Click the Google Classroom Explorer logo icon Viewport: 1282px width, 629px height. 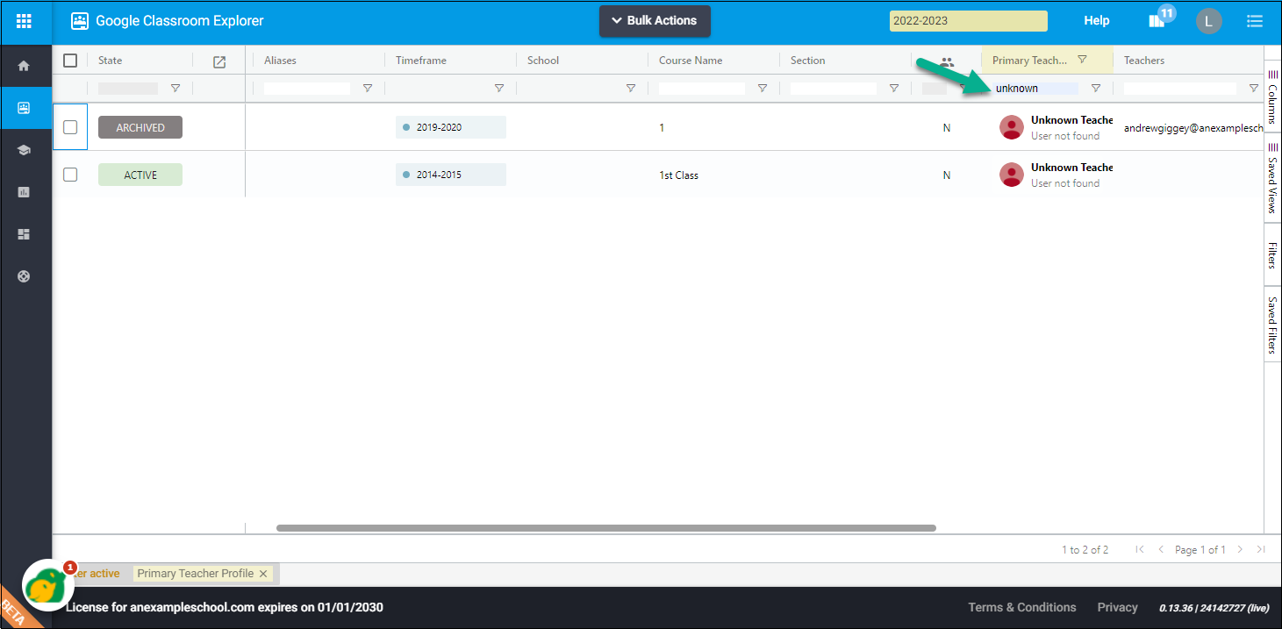click(x=80, y=21)
